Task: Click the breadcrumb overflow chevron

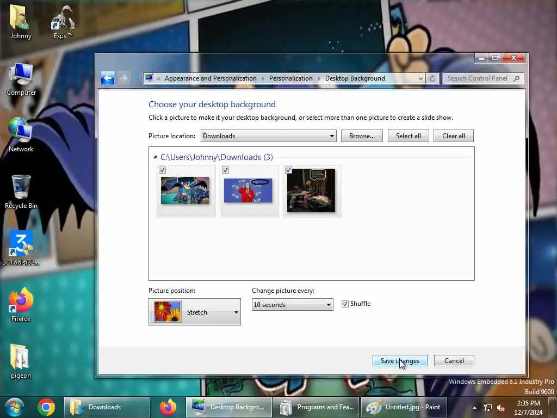Action: 158,78
